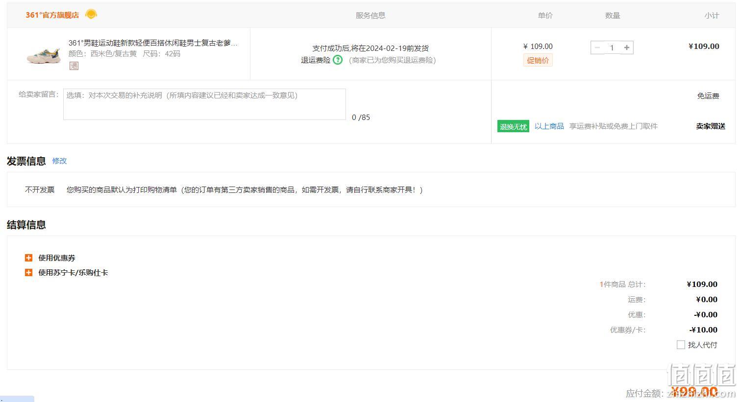The width and height of the screenshot is (740, 402).
Task: Increase quantity with the plus button
Action: tap(627, 47)
